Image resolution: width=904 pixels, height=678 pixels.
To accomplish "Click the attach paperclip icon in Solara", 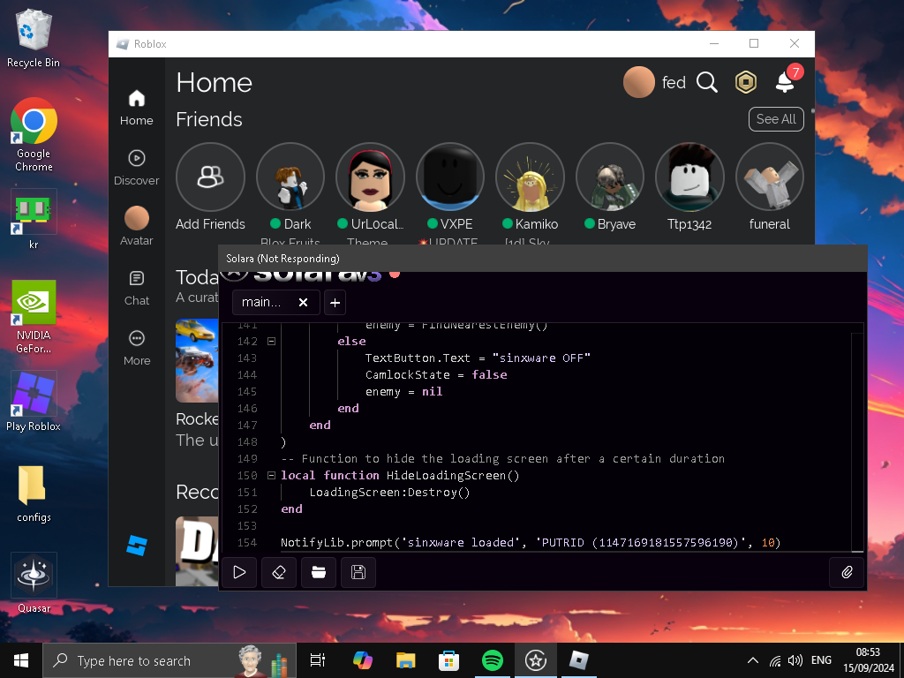I will pos(847,572).
